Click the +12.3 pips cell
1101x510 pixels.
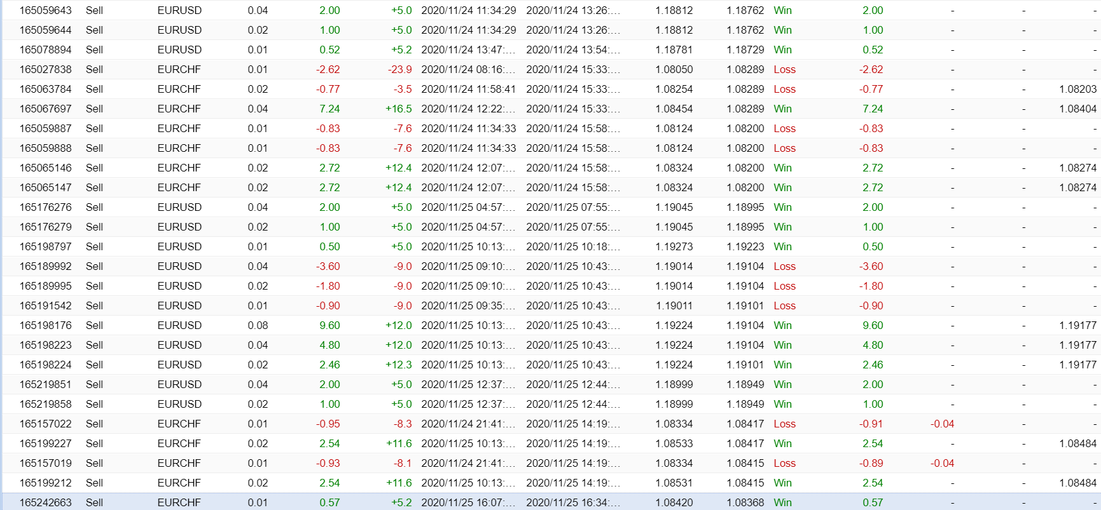coord(399,365)
